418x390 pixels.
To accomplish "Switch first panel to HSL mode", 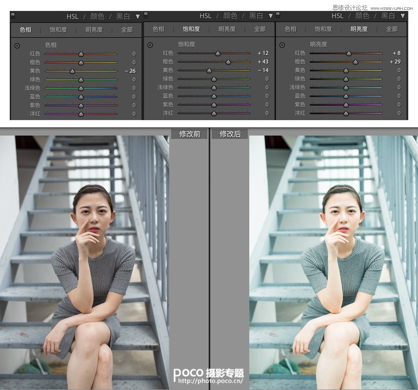I will coord(72,17).
